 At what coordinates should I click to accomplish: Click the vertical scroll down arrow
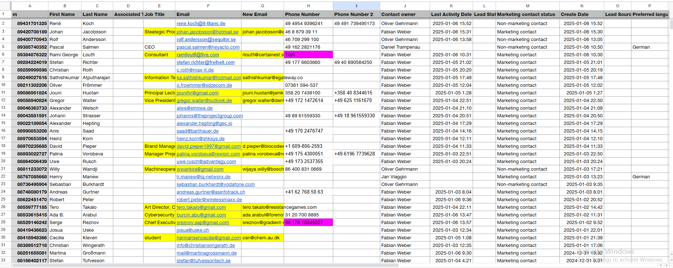pyautogui.click(x=671, y=260)
